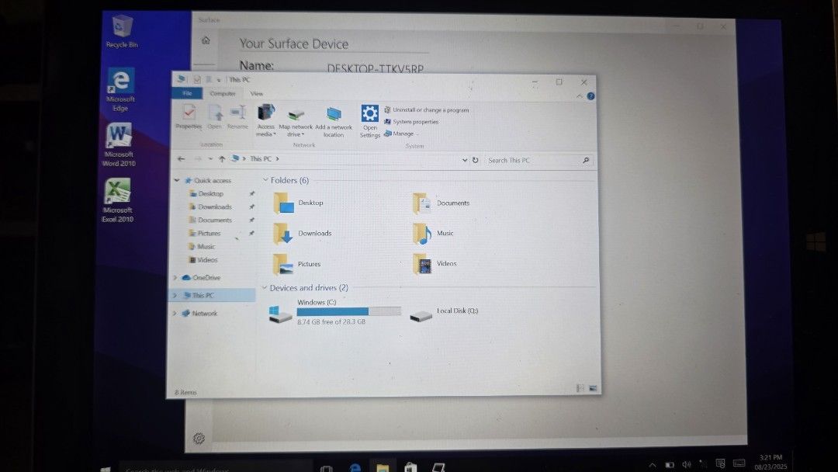Click the Back navigation arrow

coord(181,159)
